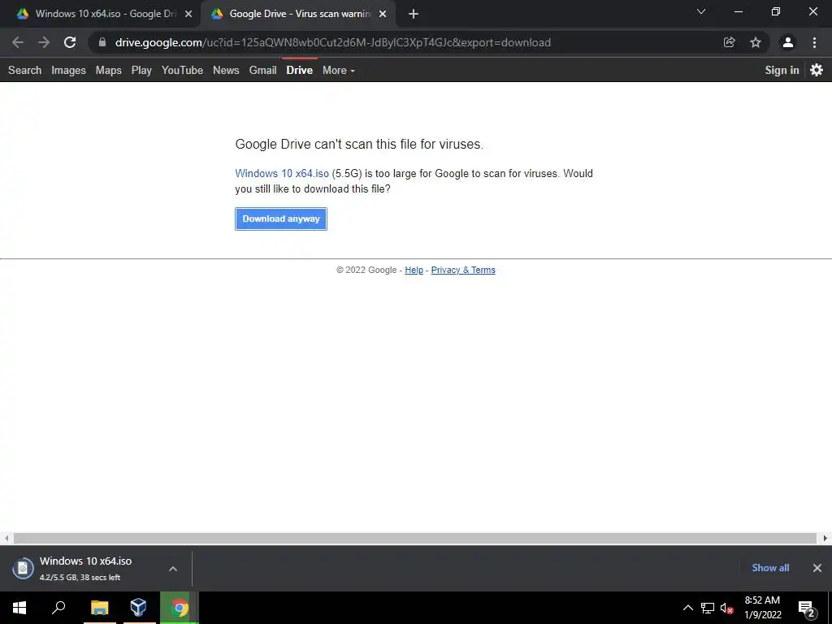The image size is (832, 624).
Task: Click the Windows 10 x64.iso file link
Action: click(282, 174)
